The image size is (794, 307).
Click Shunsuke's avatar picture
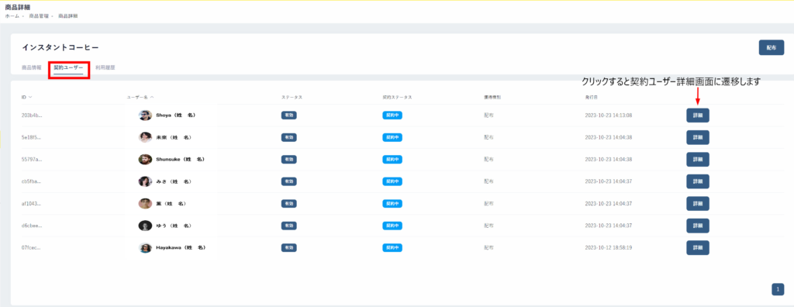(x=145, y=160)
